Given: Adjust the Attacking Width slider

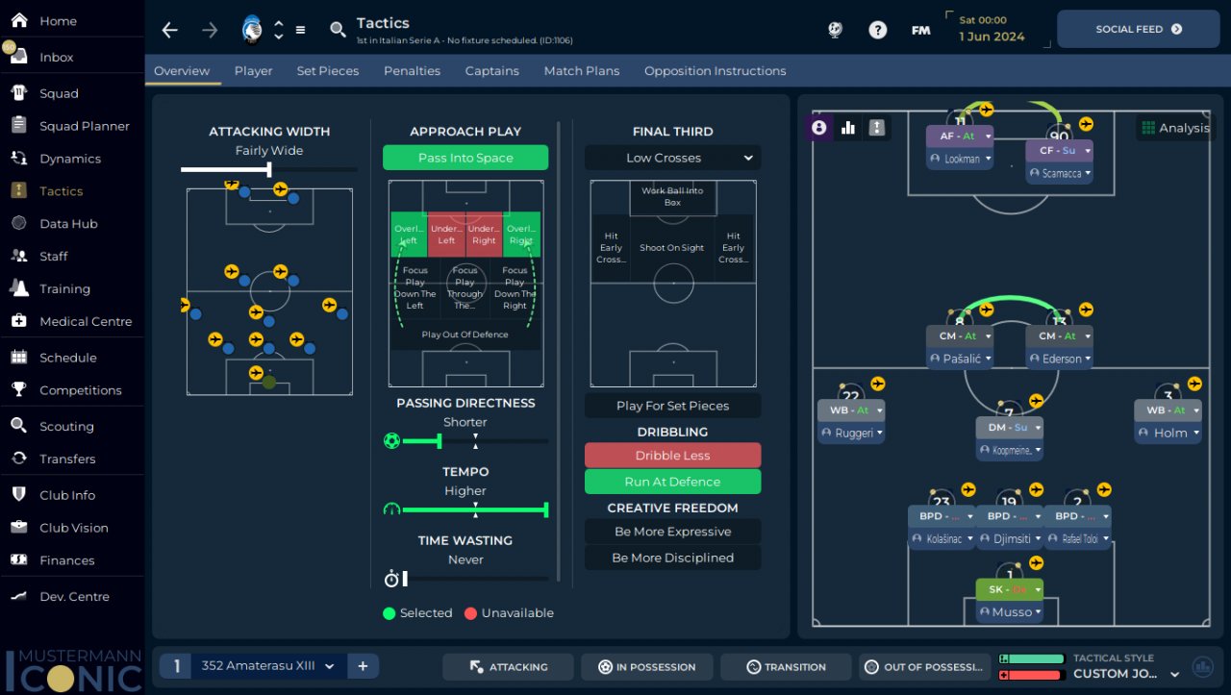Looking at the screenshot, I should 269,169.
